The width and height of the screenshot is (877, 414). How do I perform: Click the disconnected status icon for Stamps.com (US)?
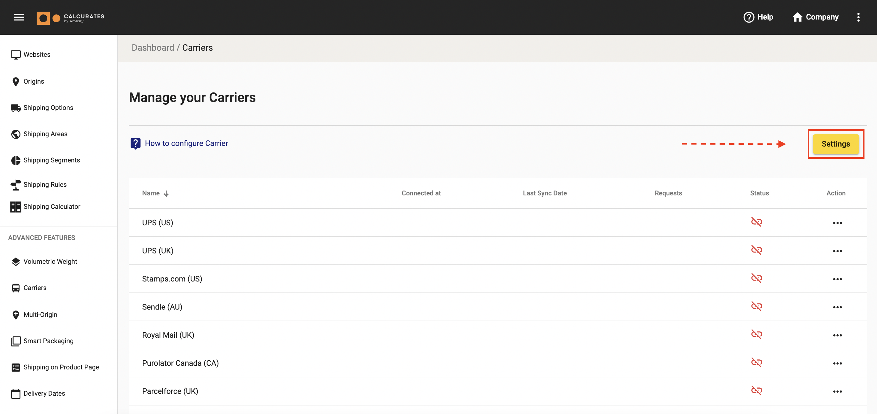(756, 278)
